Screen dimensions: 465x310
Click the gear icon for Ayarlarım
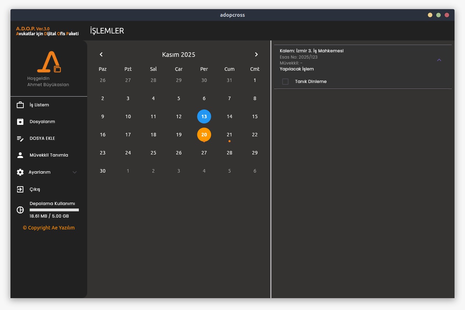tap(20, 172)
